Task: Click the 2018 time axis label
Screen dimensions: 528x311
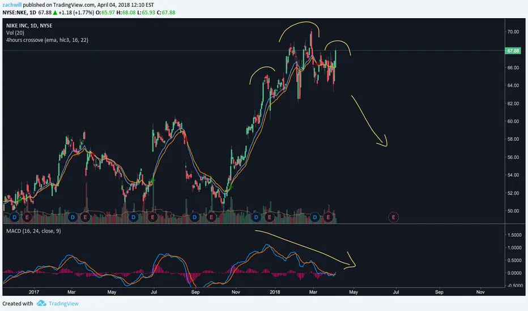Action: pos(275,292)
